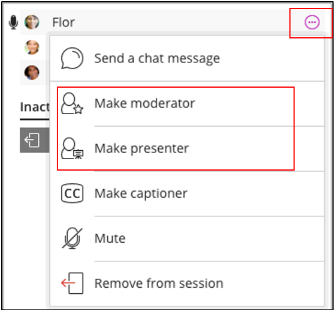Screen dimensions: 335x310
Task: Click the presenter person icon
Action: click(x=72, y=148)
